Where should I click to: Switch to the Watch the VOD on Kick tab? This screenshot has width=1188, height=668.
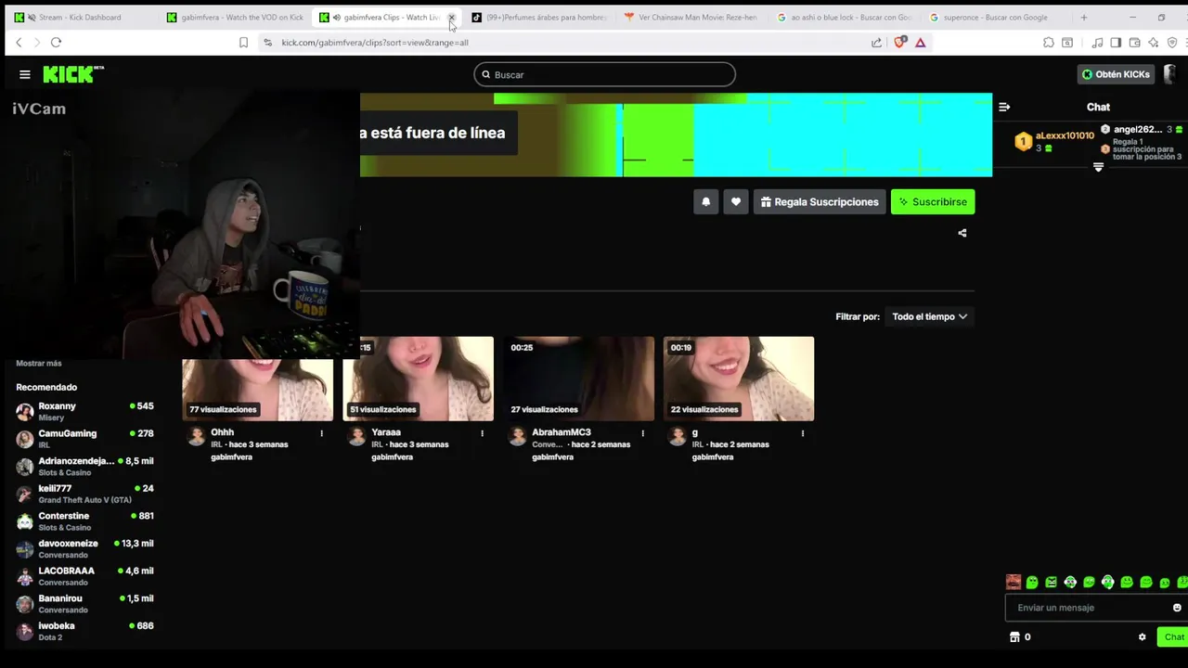pos(235,18)
